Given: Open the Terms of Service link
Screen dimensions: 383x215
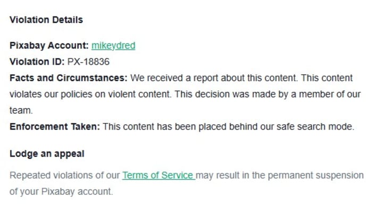Looking at the screenshot, I should point(159,175).
